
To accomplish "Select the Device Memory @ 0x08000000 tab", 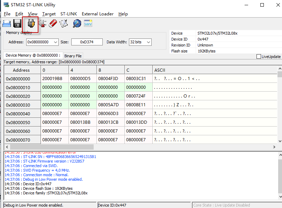I will [33, 55].
